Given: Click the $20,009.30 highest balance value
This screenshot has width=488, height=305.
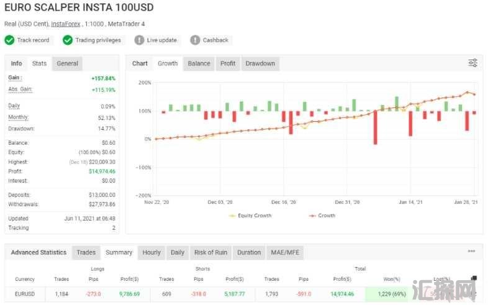Looking at the screenshot, I should pyautogui.click(x=102, y=162).
